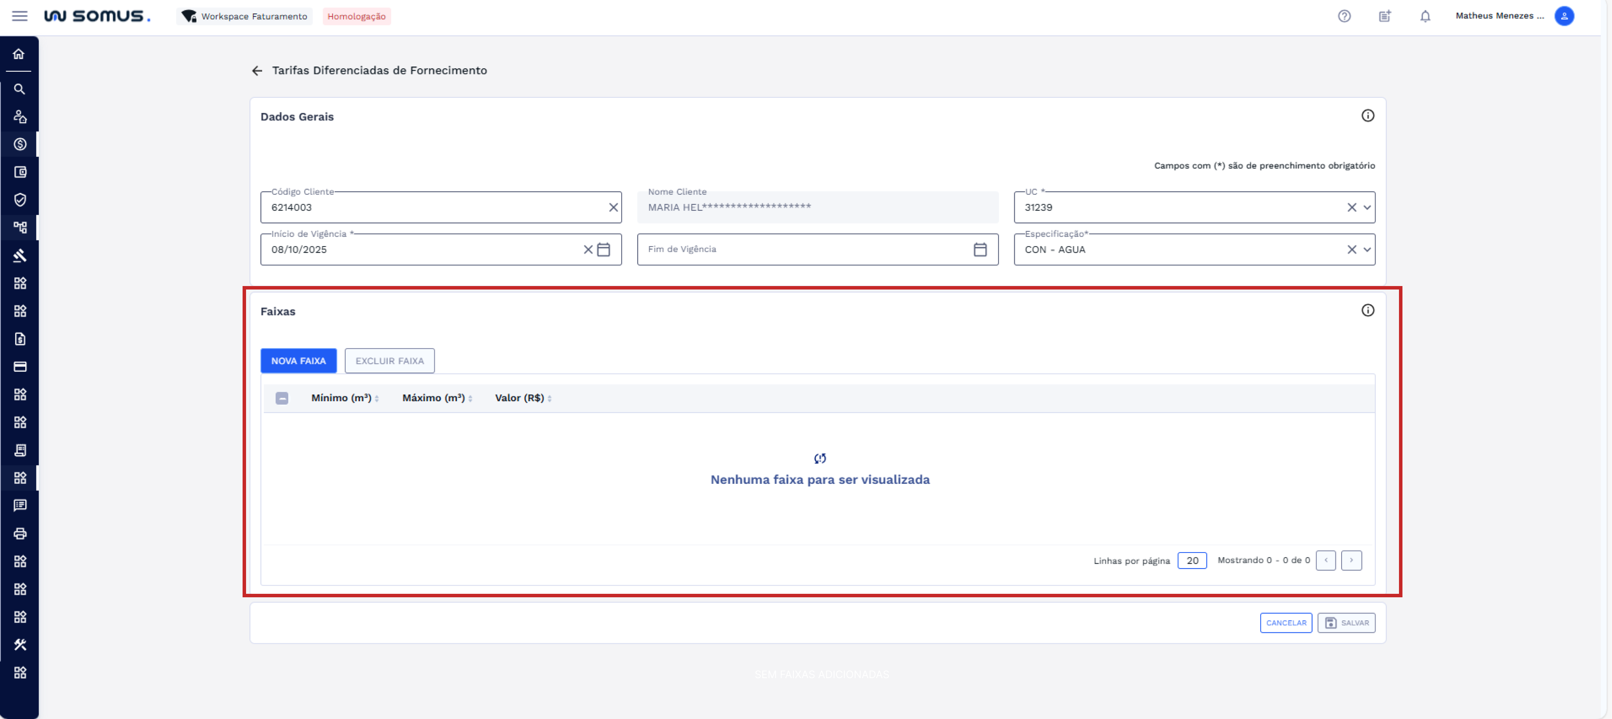Image resolution: width=1612 pixels, height=719 pixels.
Task: Click the gavel icon in sidebar
Action: [20, 255]
